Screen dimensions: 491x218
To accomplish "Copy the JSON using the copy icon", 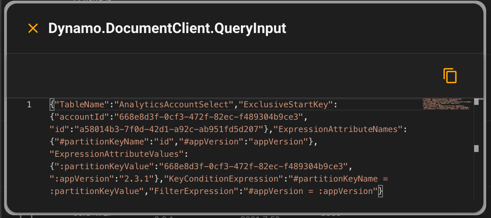I will tap(450, 76).
